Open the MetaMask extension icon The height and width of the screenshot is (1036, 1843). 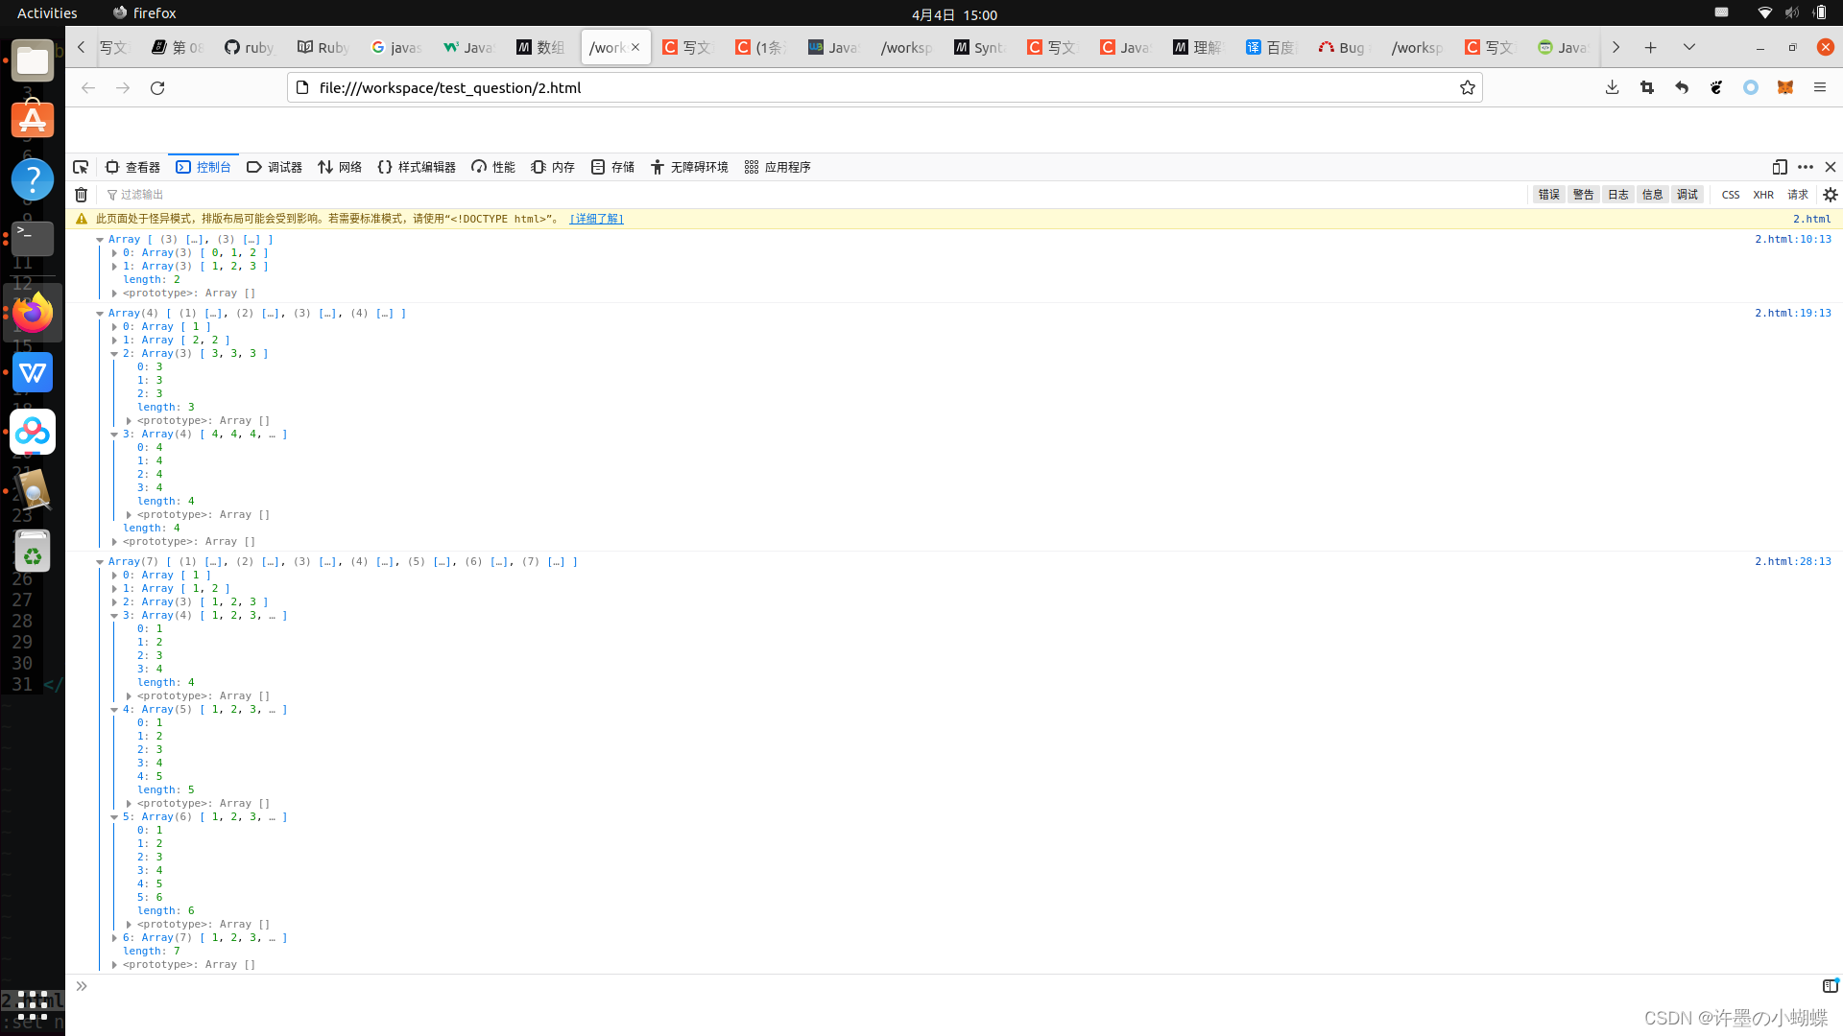(1785, 87)
